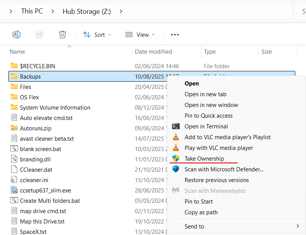Click the Autoruns.zip file icon
This screenshot has height=235, width=306.
coord(14,128)
